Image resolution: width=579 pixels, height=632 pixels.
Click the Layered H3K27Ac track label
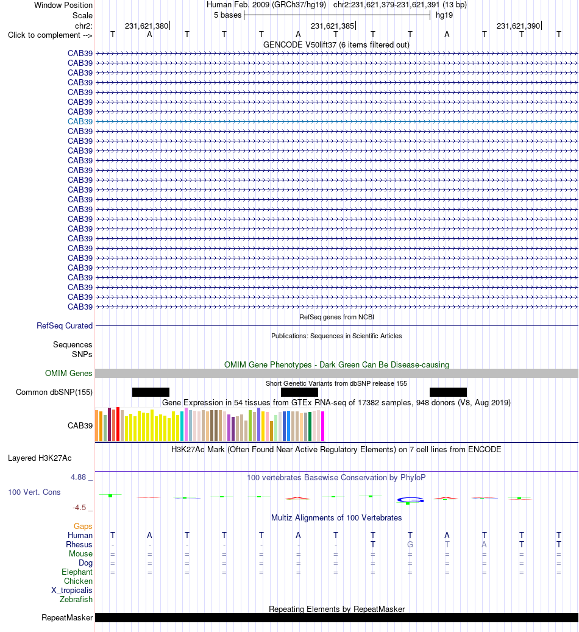coord(40,458)
